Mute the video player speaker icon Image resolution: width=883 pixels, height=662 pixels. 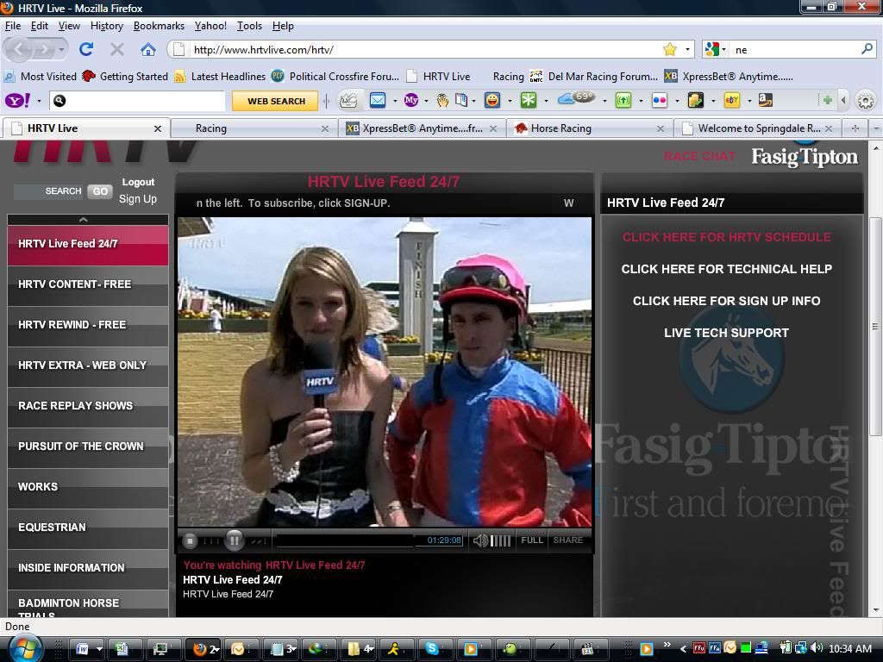coord(479,541)
